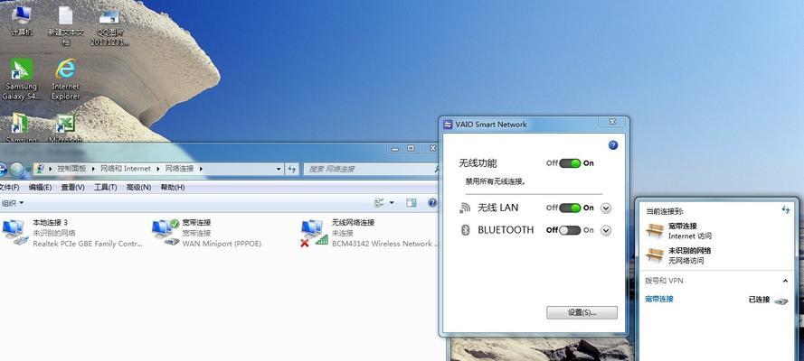This screenshot has height=361, width=804.
Task: Toggle the 无线功能 wireless master switch
Action: click(x=570, y=163)
